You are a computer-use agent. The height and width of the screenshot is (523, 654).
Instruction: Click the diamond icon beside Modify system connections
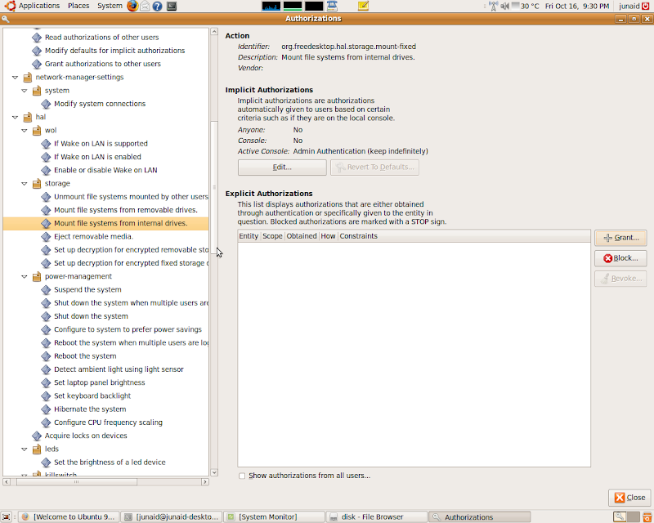(46, 104)
